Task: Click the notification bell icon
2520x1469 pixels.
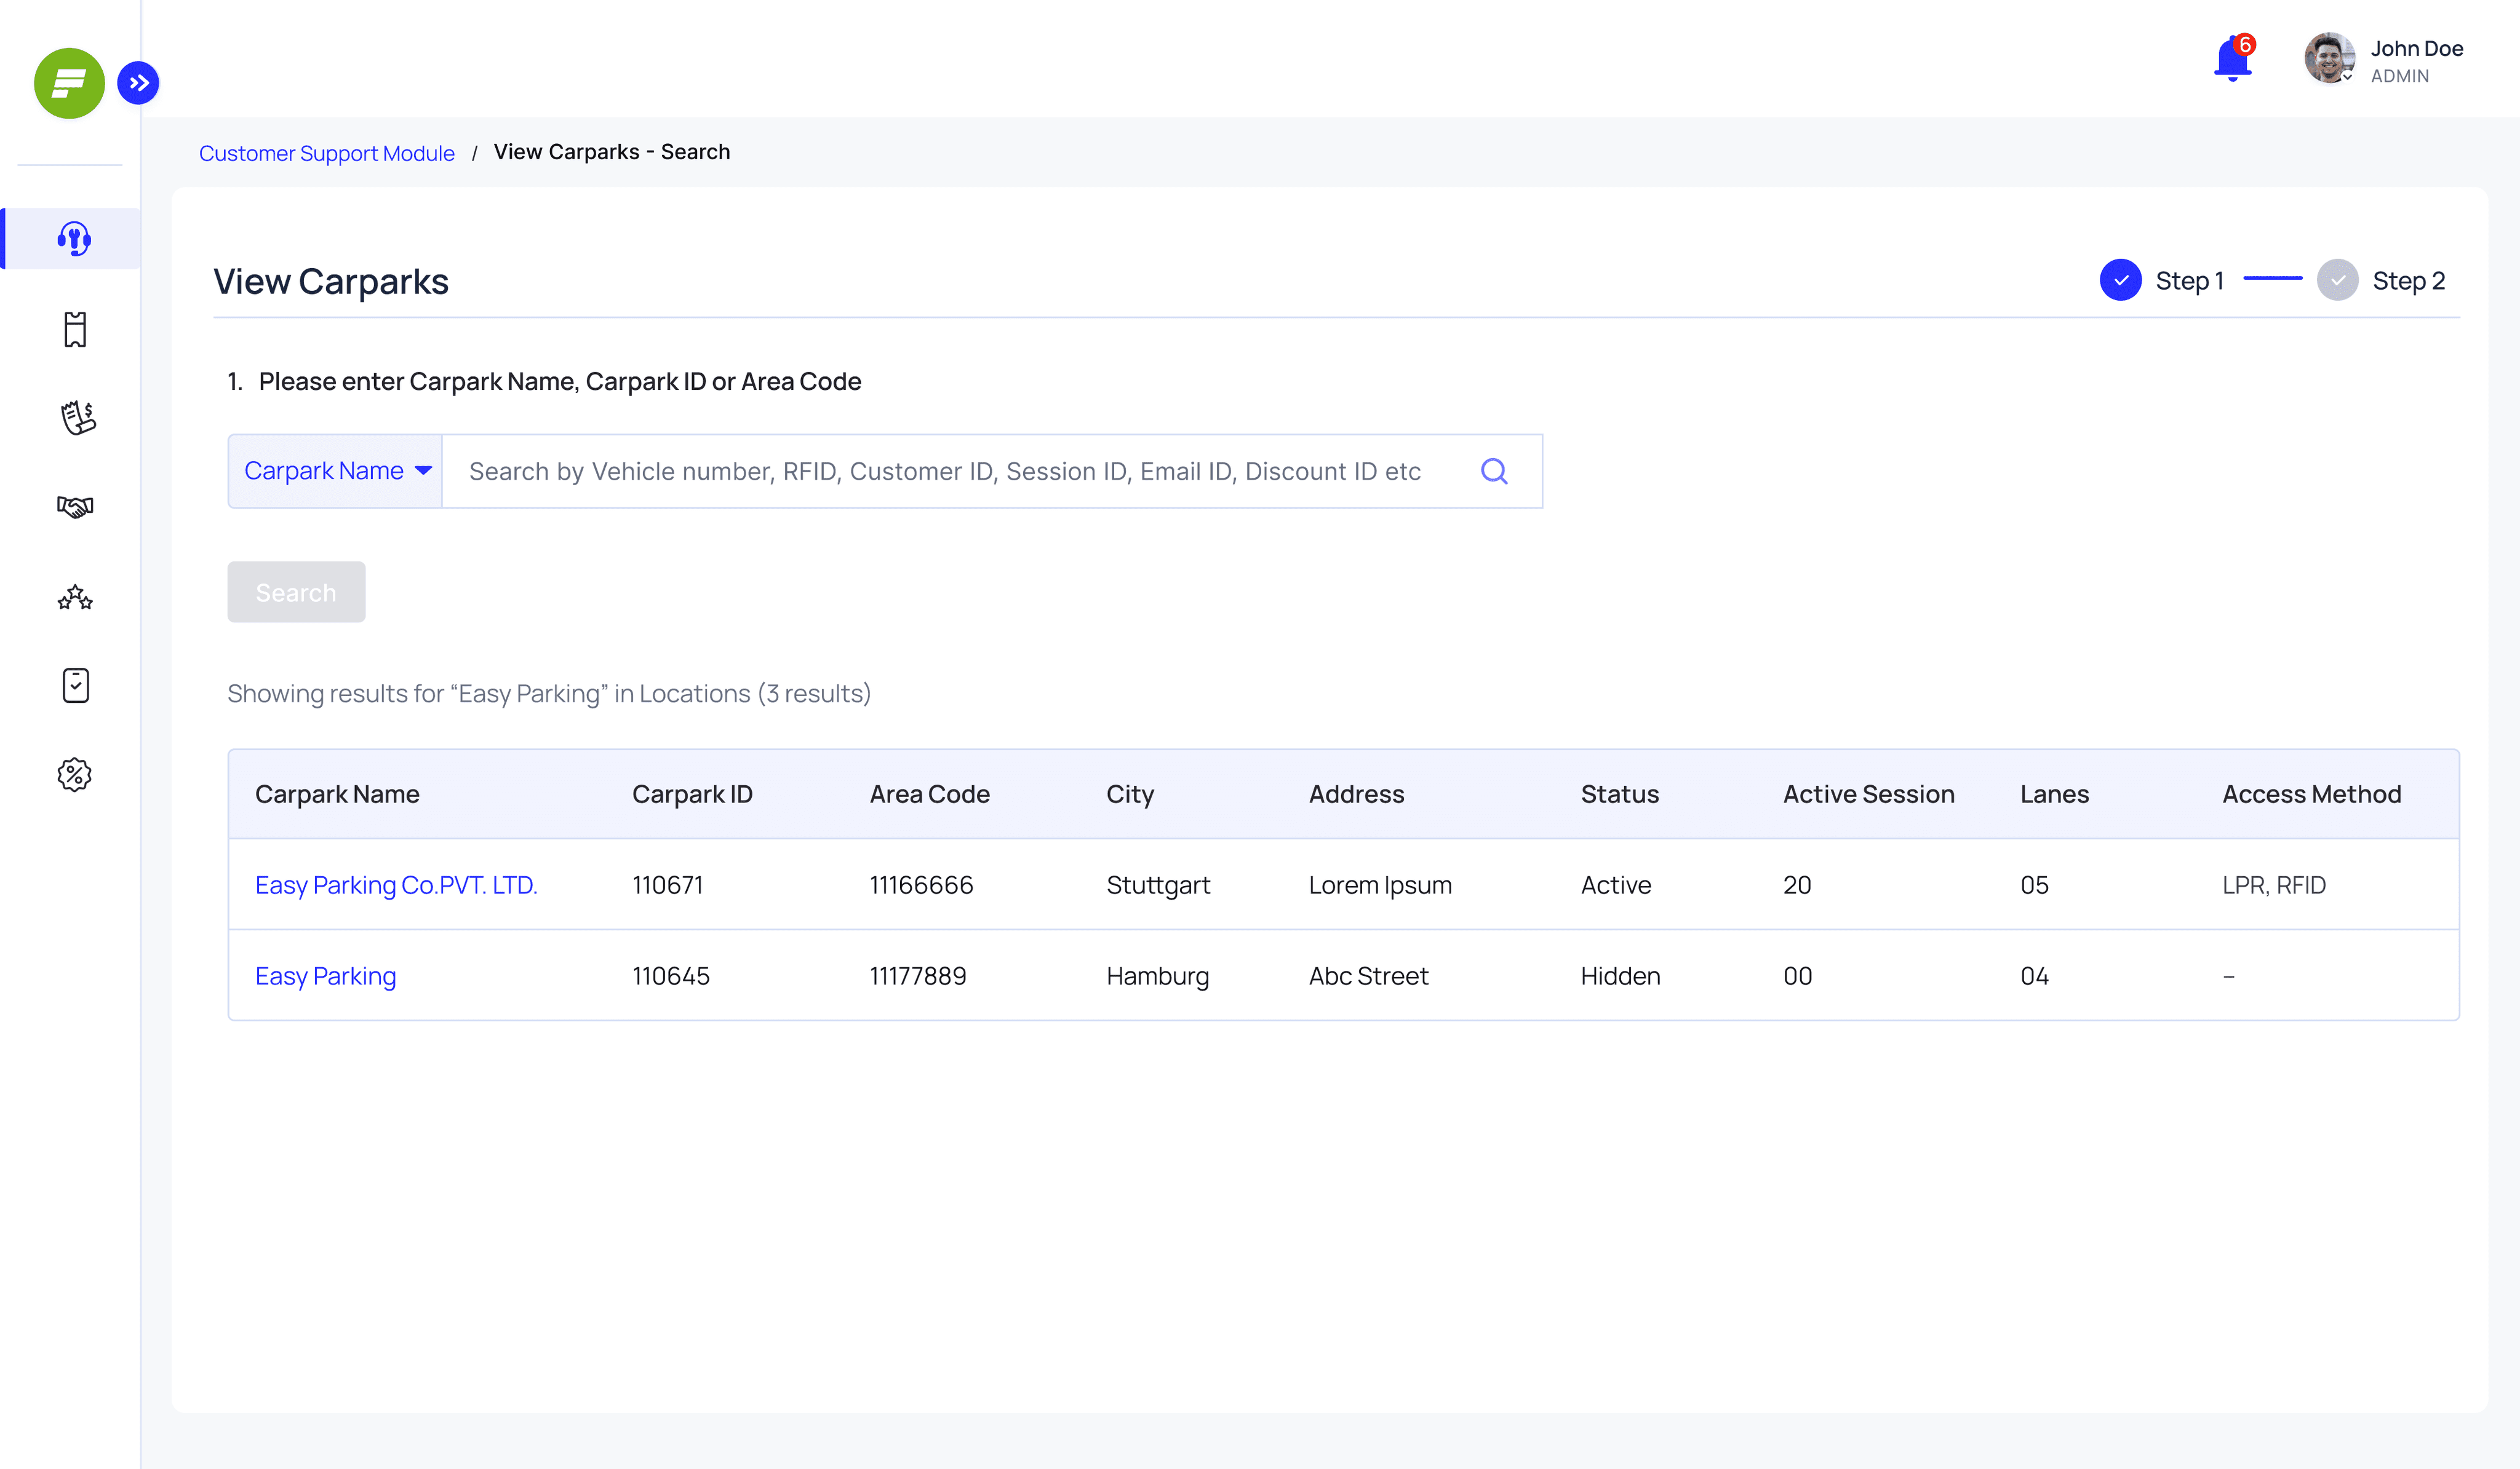Action: tap(2232, 59)
